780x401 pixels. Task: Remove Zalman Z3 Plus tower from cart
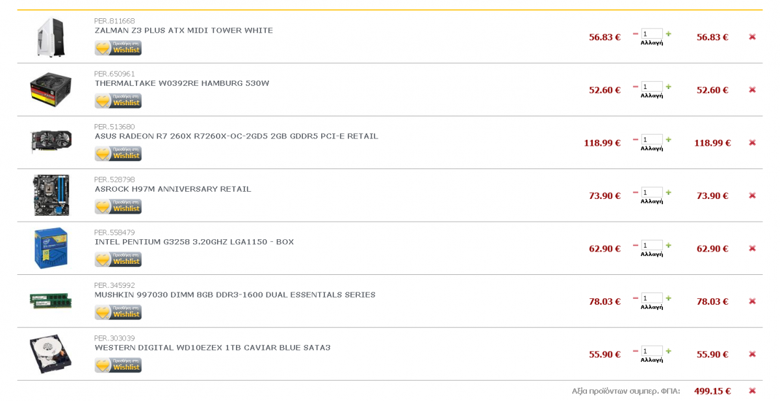coord(752,37)
